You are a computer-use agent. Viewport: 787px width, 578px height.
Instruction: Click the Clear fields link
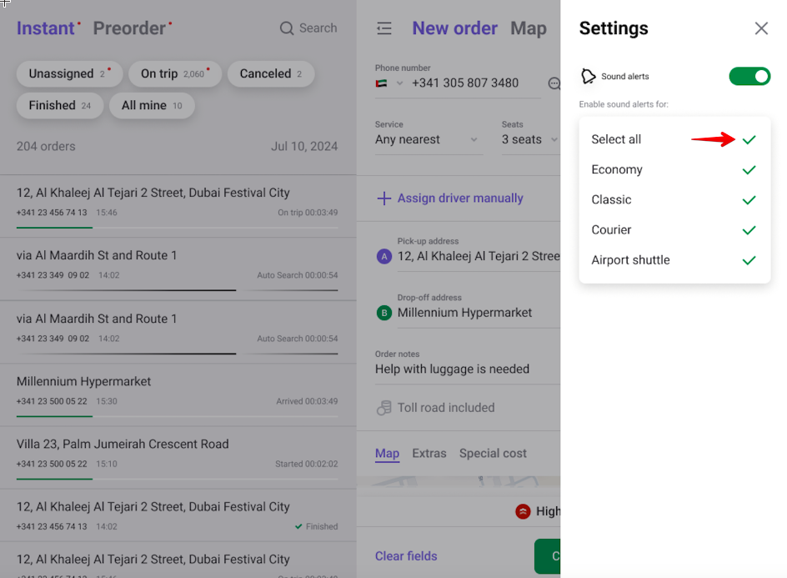click(x=406, y=556)
